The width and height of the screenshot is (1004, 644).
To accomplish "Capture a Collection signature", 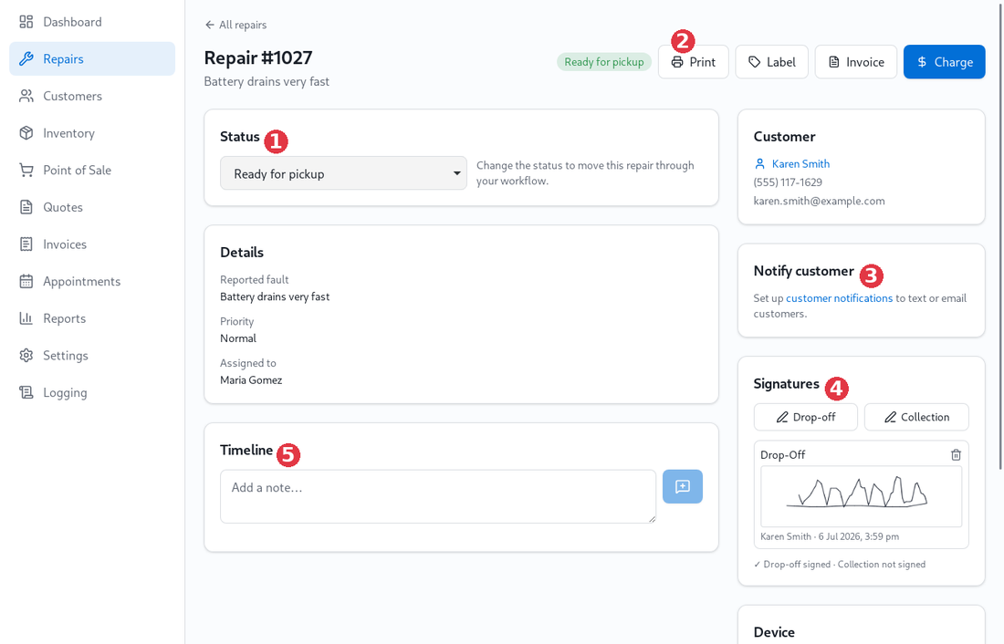I will 916,417.
